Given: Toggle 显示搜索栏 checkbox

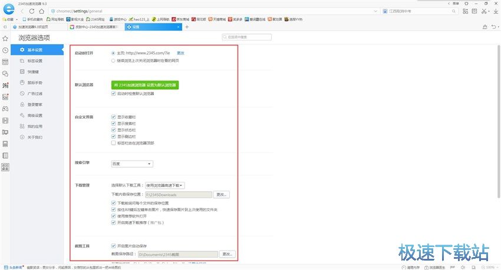Looking at the screenshot, I should [113, 124].
